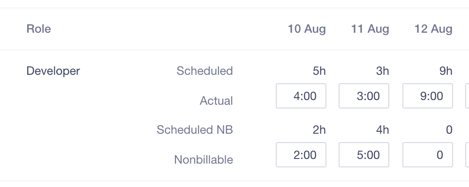Click the Actual row label
Viewport: 469px width, 187px height.
click(x=216, y=101)
